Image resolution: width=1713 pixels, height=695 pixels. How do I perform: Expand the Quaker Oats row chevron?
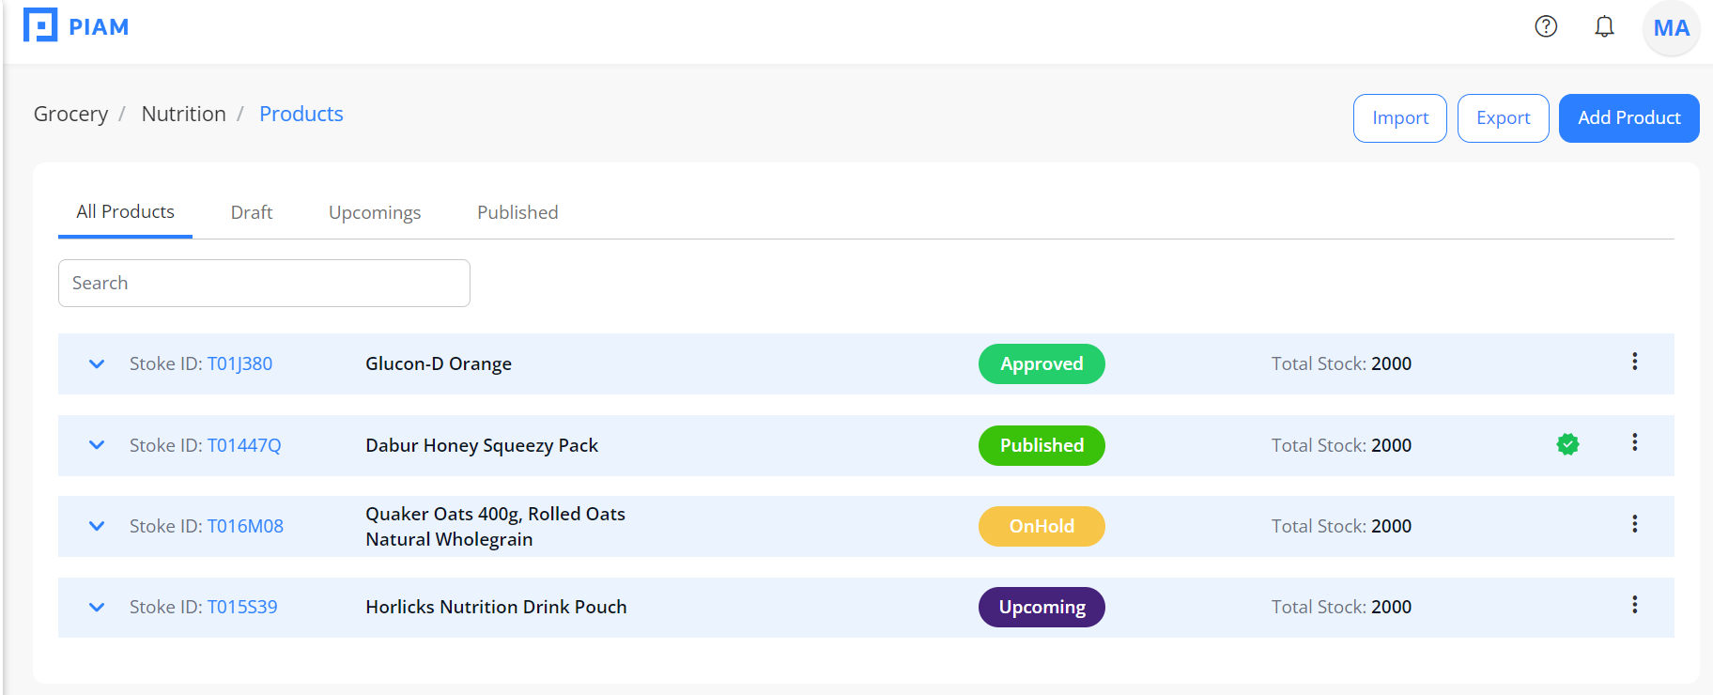pyautogui.click(x=97, y=526)
